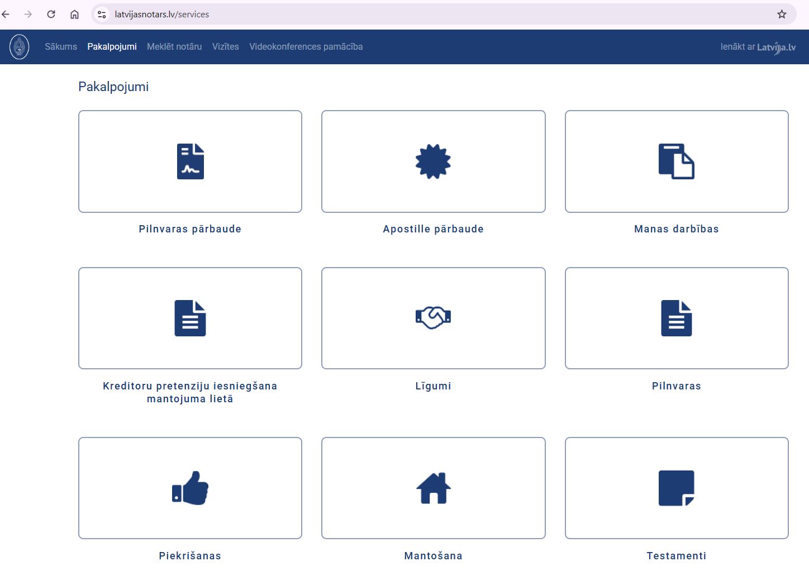Go to Sākums in the navigation bar
This screenshot has width=809, height=585.
tap(61, 47)
